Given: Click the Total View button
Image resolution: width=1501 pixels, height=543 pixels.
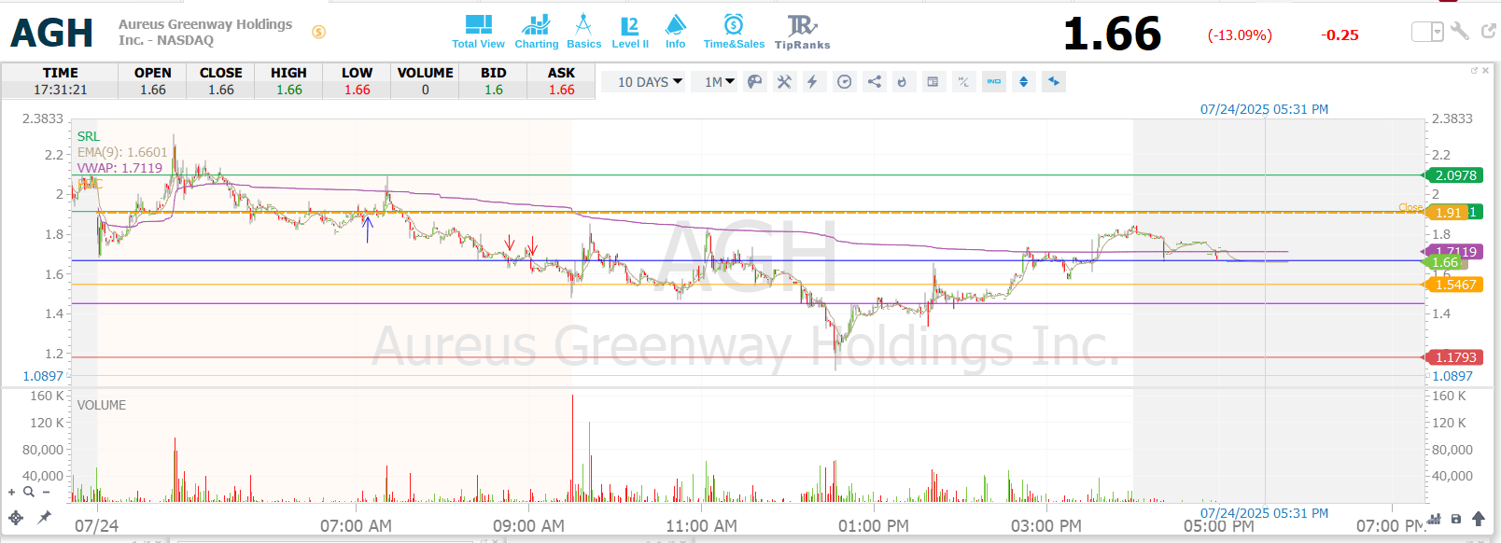Looking at the screenshot, I should pos(478,32).
